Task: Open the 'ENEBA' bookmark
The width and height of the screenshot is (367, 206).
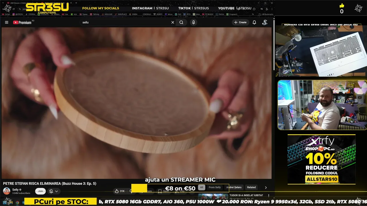Action: 133,14
